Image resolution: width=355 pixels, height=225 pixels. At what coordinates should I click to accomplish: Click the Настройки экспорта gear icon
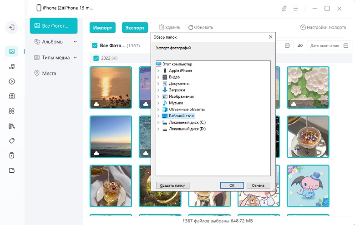coord(303,27)
